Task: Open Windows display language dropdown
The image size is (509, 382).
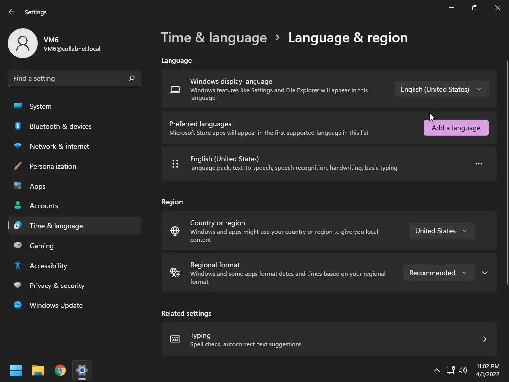Action: point(441,89)
